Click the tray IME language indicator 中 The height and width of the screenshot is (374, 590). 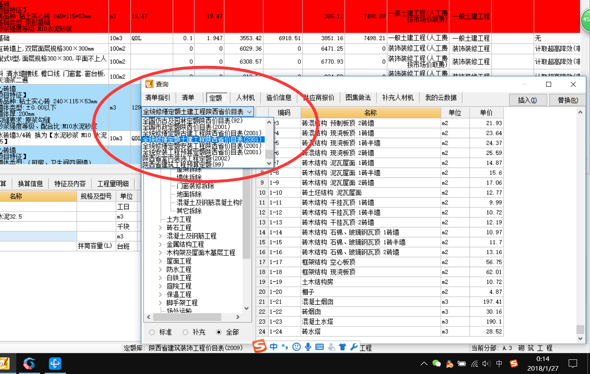pyautogui.click(x=499, y=364)
